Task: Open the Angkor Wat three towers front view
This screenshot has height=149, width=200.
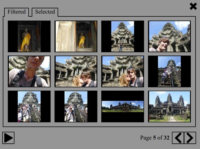Action: click(169, 106)
